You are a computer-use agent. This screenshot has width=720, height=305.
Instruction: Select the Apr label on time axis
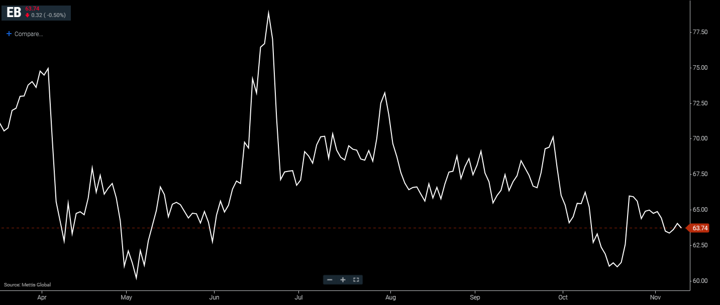tap(42, 297)
